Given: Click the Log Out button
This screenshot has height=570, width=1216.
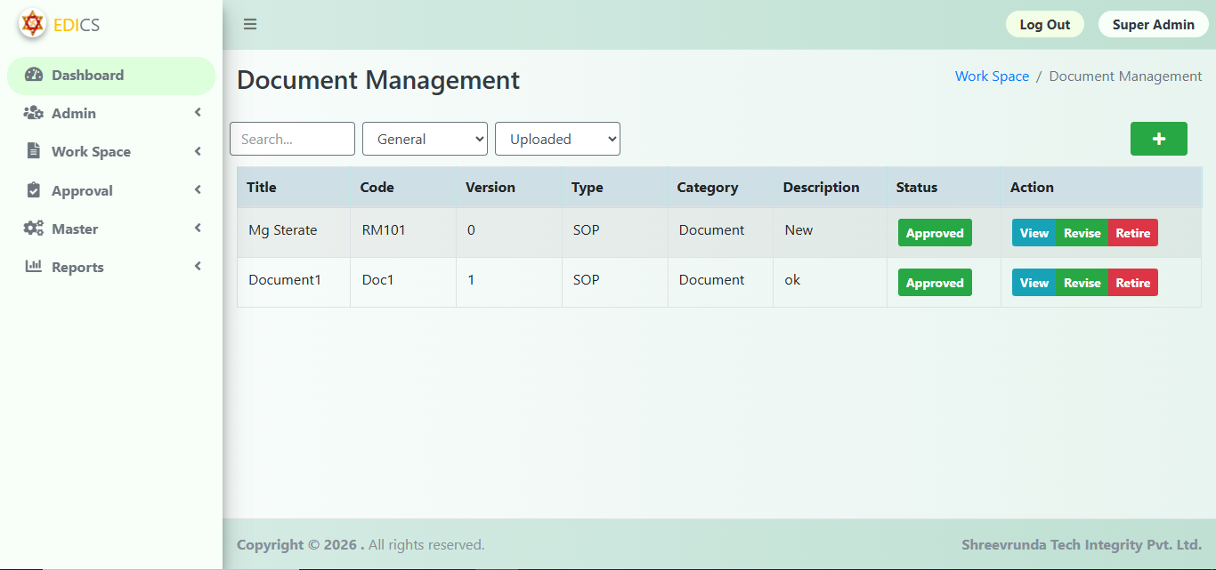Looking at the screenshot, I should tap(1044, 25).
